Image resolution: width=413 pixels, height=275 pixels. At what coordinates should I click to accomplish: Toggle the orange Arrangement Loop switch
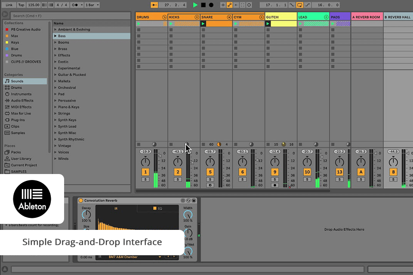tap(300, 5)
